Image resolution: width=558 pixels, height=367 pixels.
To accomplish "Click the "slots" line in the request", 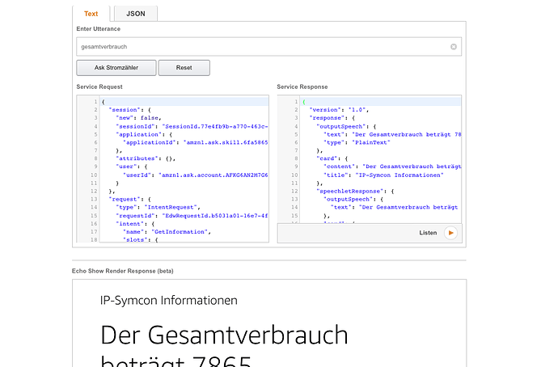I will (141, 240).
